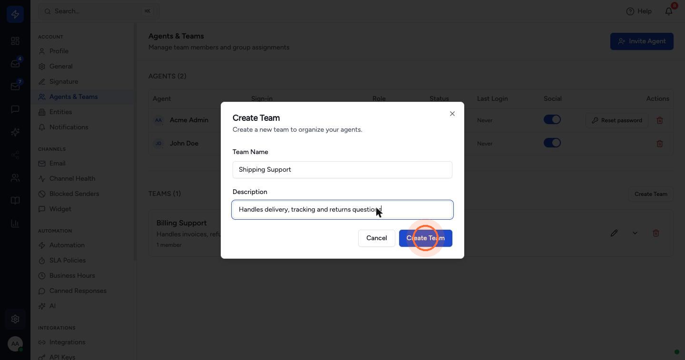Open Business Hours in the sidebar
This screenshot has width=685, height=360.
72,275
